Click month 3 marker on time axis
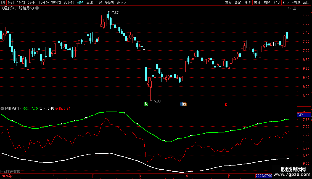Viewport: 312px width, 179px height. coord(93,176)
